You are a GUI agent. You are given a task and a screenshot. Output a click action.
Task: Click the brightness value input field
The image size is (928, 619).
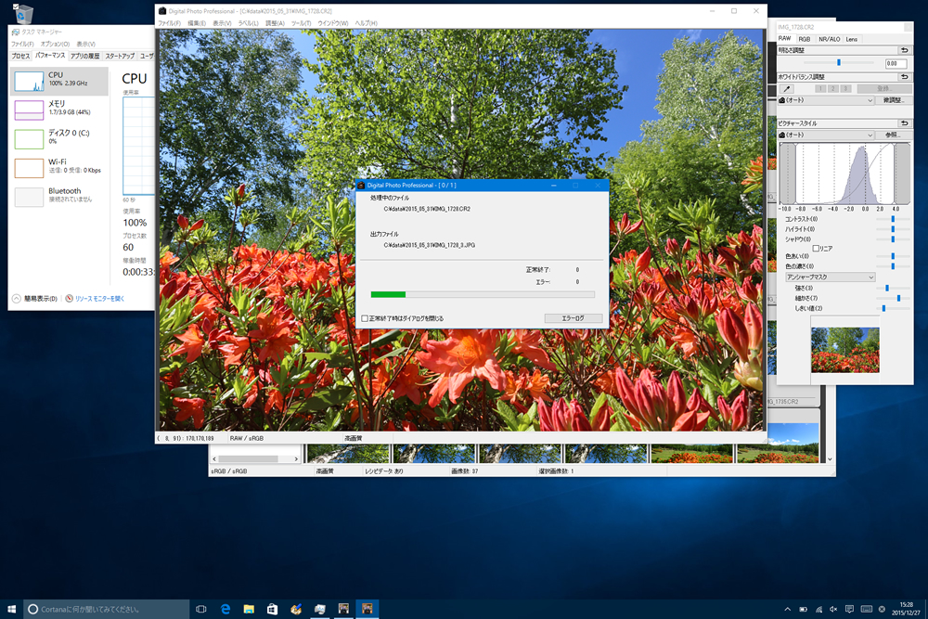coord(896,63)
